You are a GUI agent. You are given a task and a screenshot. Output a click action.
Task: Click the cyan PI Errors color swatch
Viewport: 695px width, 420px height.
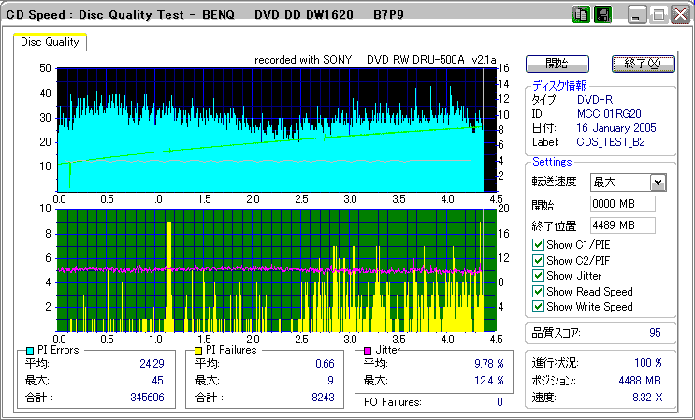pyautogui.click(x=30, y=350)
